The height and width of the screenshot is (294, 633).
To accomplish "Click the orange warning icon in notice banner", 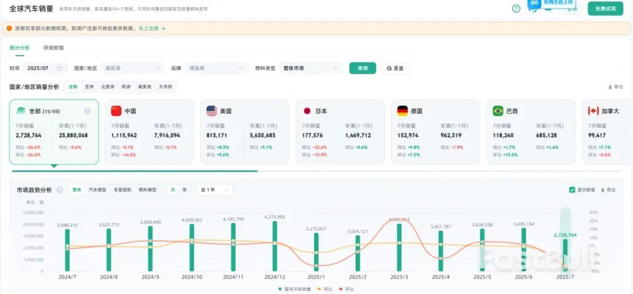I will pyautogui.click(x=9, y=28).
